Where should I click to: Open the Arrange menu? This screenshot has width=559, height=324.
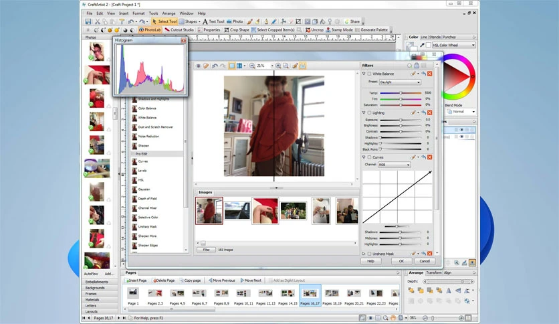coord(169,13)
